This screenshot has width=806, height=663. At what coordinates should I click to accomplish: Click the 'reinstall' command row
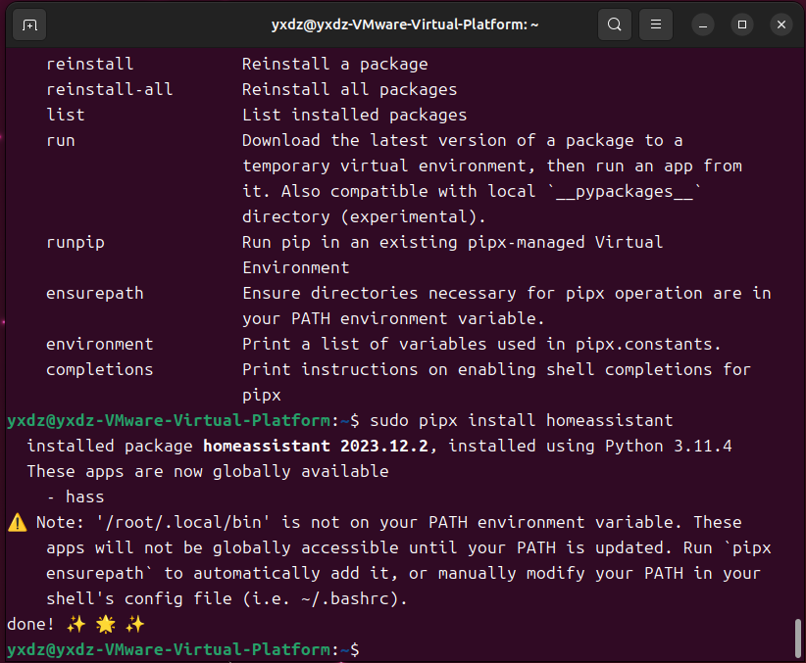click(x=237, y=65)
